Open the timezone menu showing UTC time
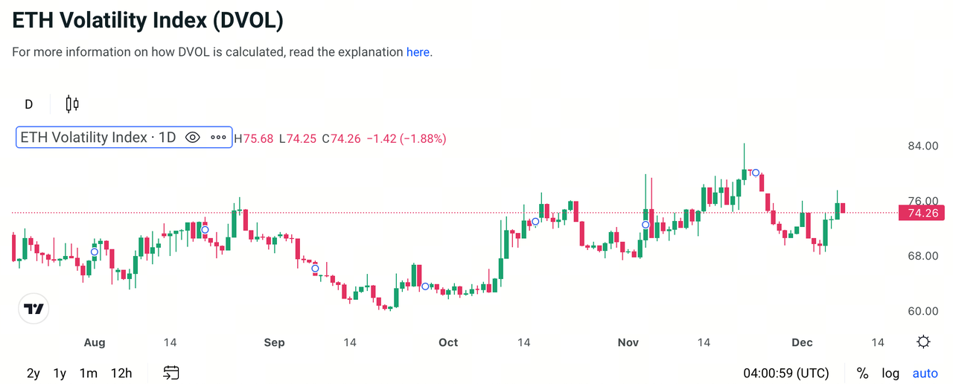The image size is (953, 384). point(786,373)
